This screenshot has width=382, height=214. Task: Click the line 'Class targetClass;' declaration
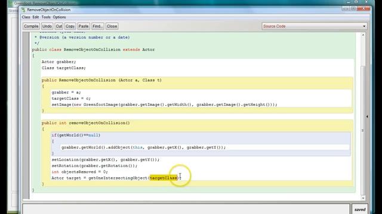[64, 68]
